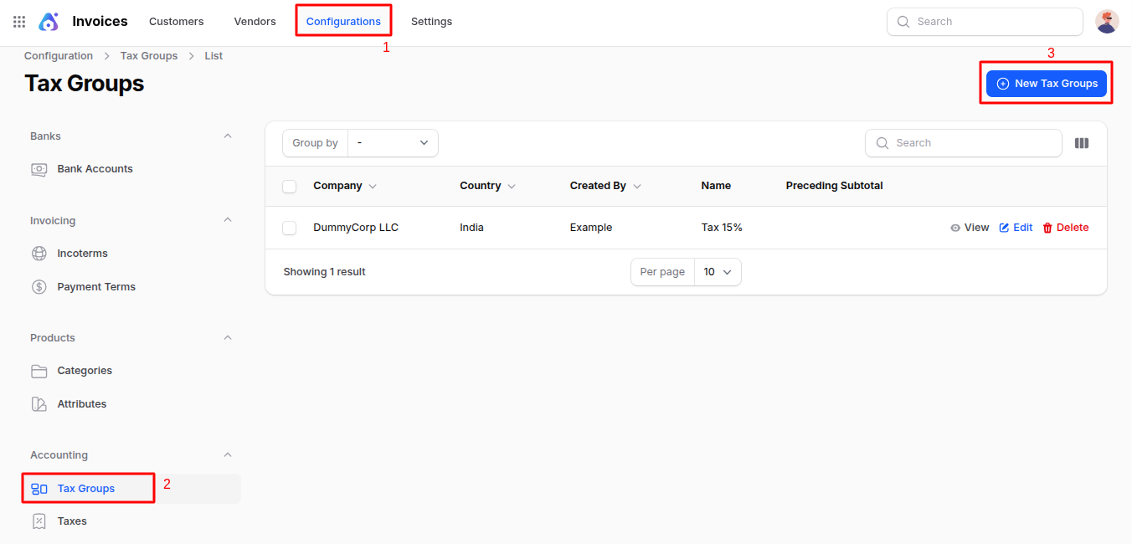Delete the Tax 15% tax group

[1065, 228]
